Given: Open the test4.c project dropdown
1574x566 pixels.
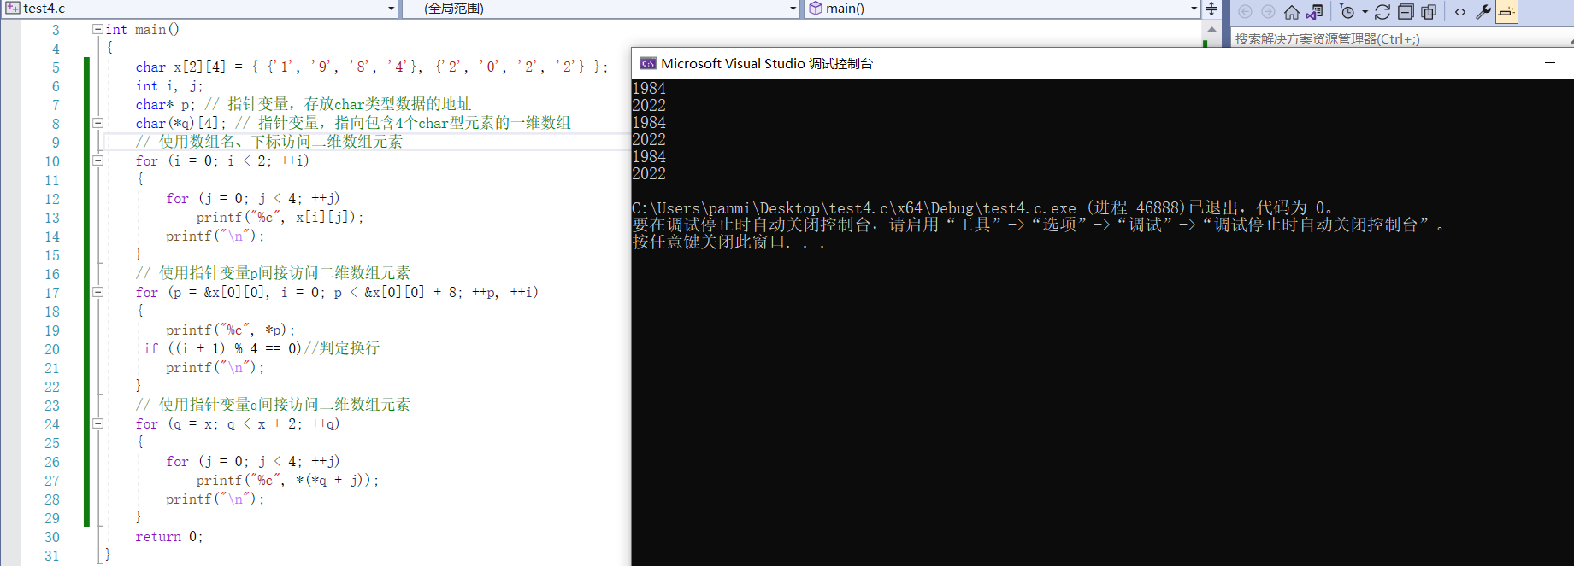Looking at the screenshot, I should tap(391, 9).
